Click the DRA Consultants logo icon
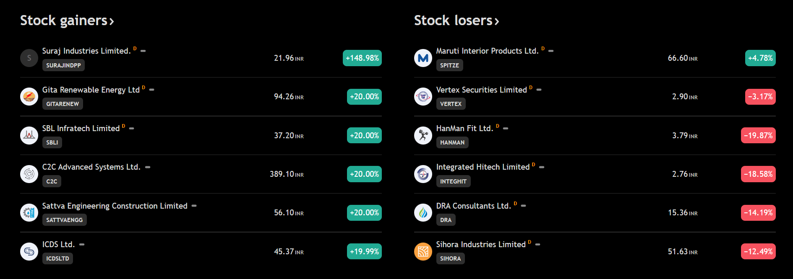Image resolution: width=793 pixels, height=279 pixels. pyautogui.click(x=423, y=213)
